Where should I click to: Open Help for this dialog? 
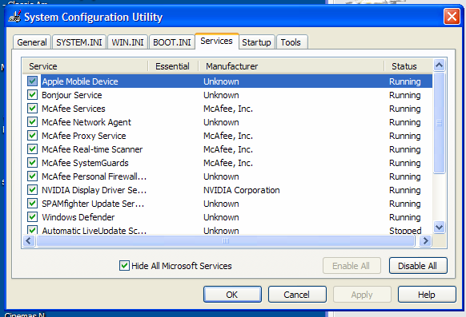point(427,295)
